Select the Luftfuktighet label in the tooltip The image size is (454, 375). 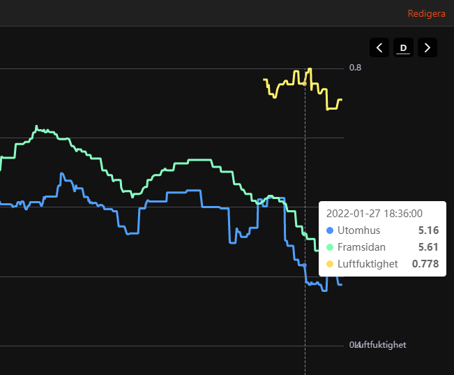tap(368, 264)
